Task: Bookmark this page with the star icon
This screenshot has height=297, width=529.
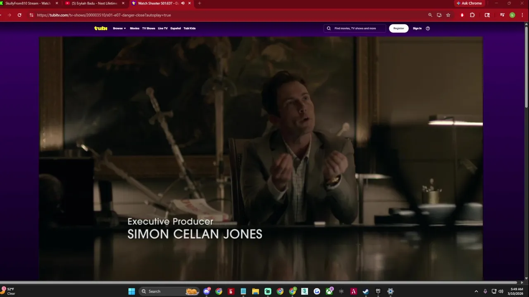Action: point(448,15)
